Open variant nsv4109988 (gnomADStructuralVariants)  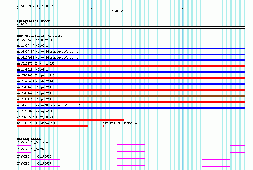[49, 58]
